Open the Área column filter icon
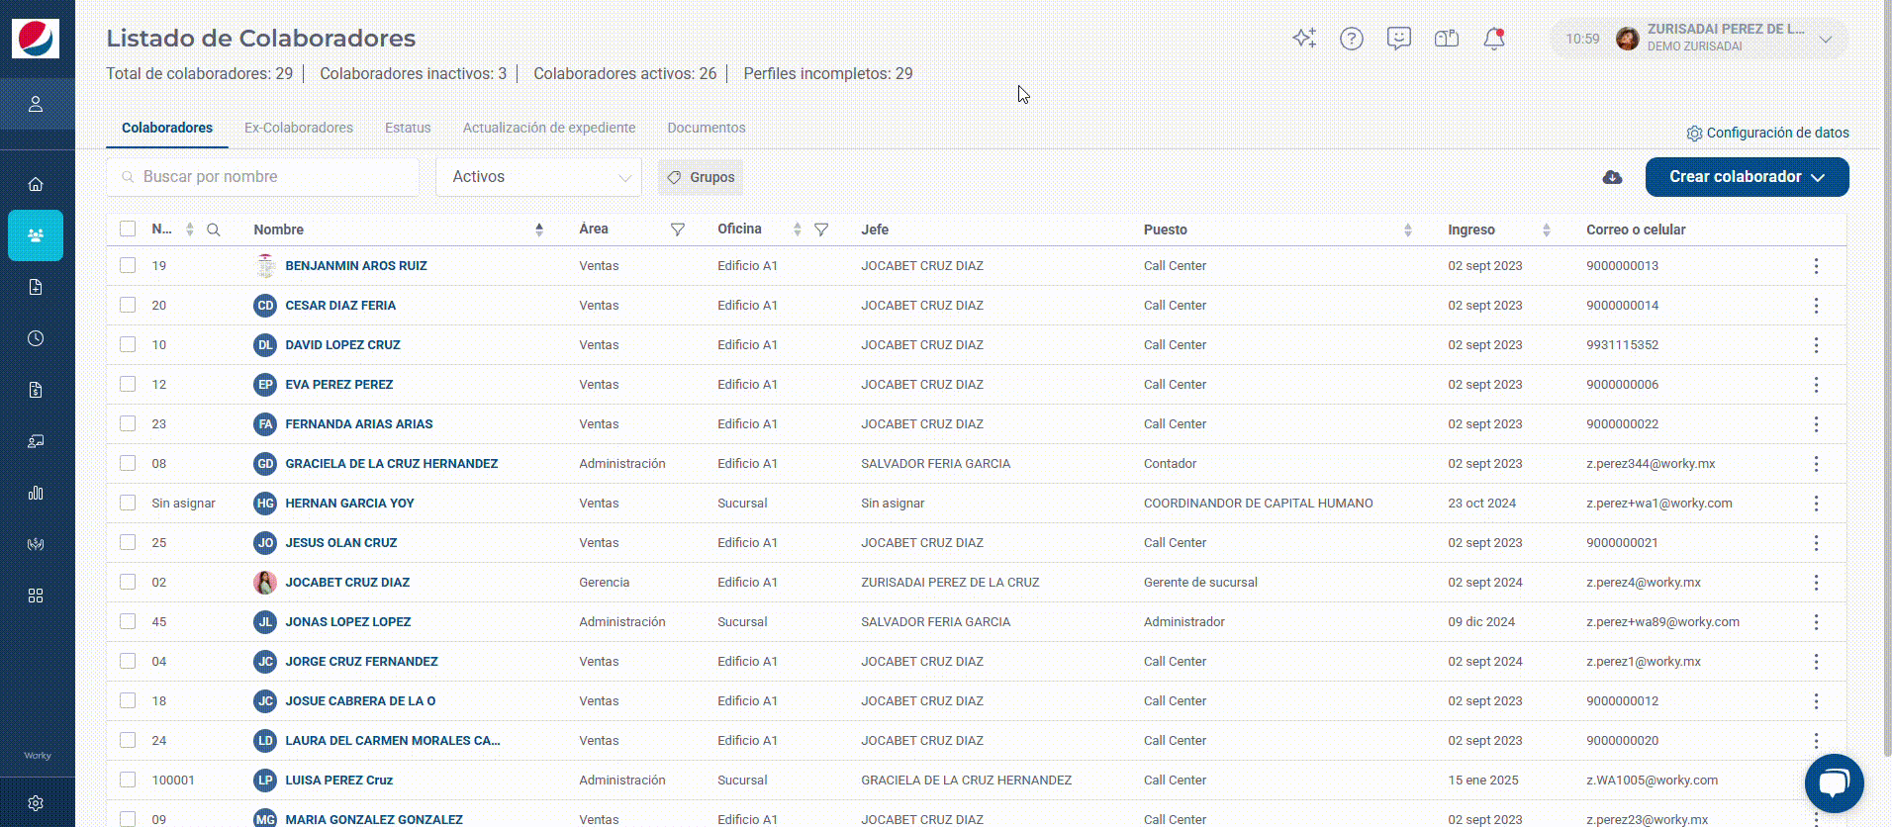 tap(678, 230)
